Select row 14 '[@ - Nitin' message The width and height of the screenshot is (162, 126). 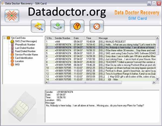[100, 79]
